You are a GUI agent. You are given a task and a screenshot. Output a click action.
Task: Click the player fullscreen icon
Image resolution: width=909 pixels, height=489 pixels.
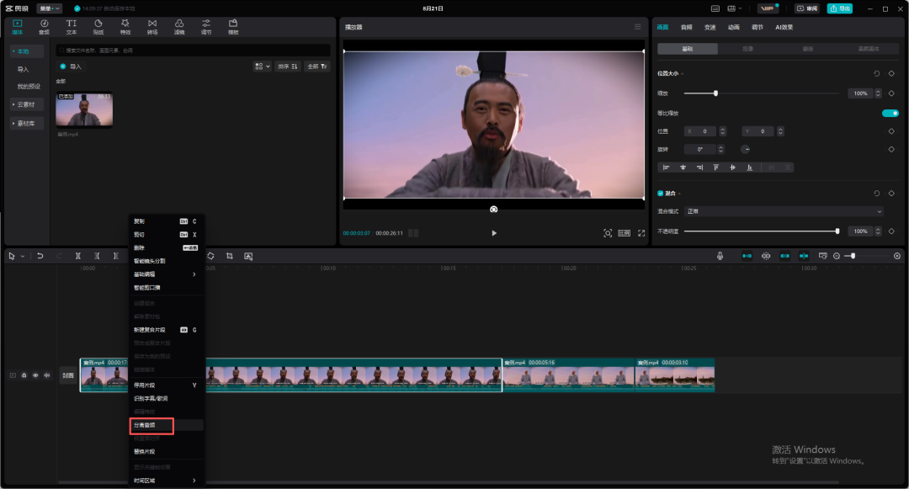641,233
